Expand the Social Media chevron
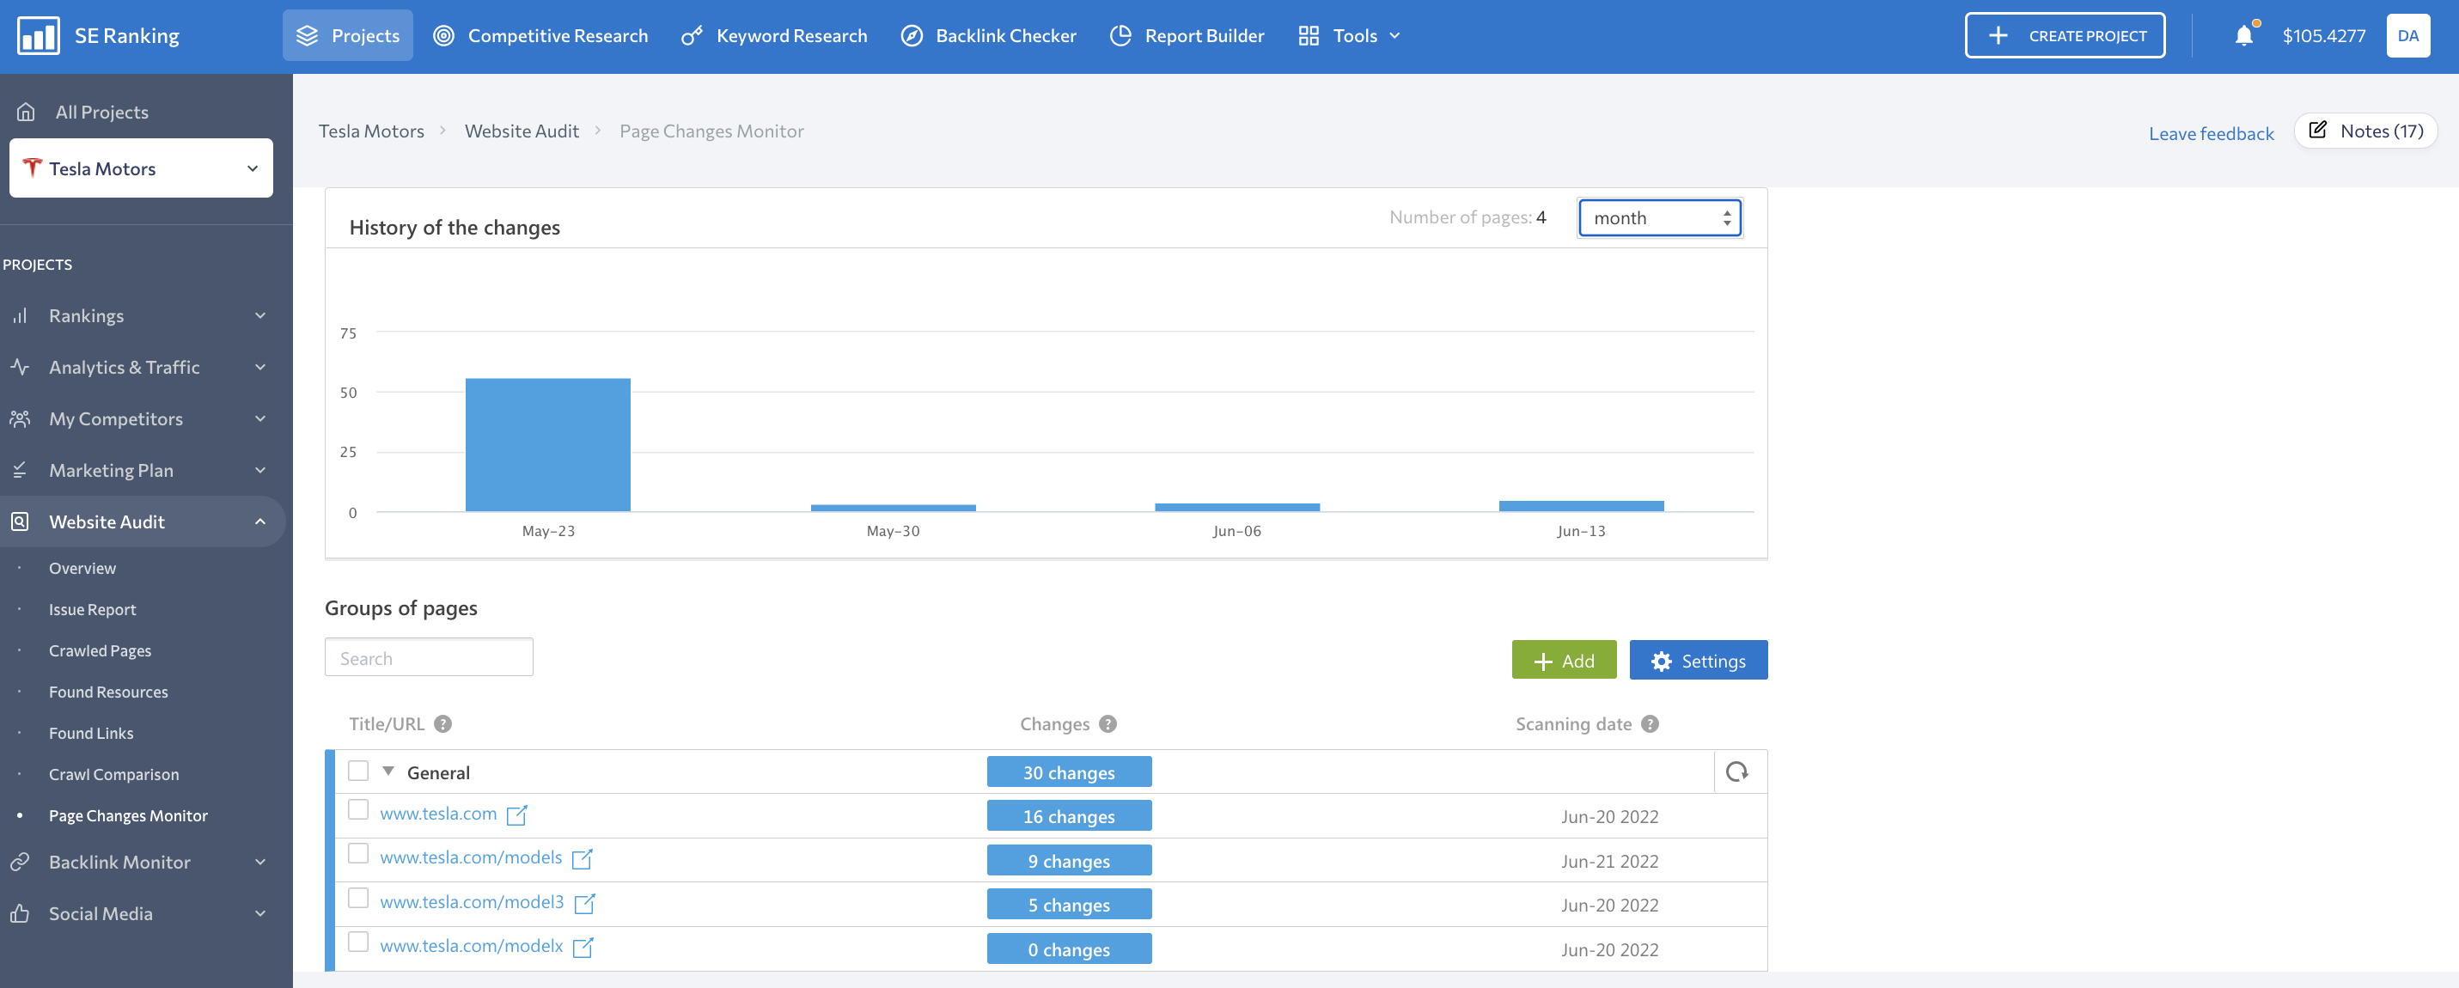Image resolution: width=2459 pixels, height=988 pixels. tap(259, 912)
